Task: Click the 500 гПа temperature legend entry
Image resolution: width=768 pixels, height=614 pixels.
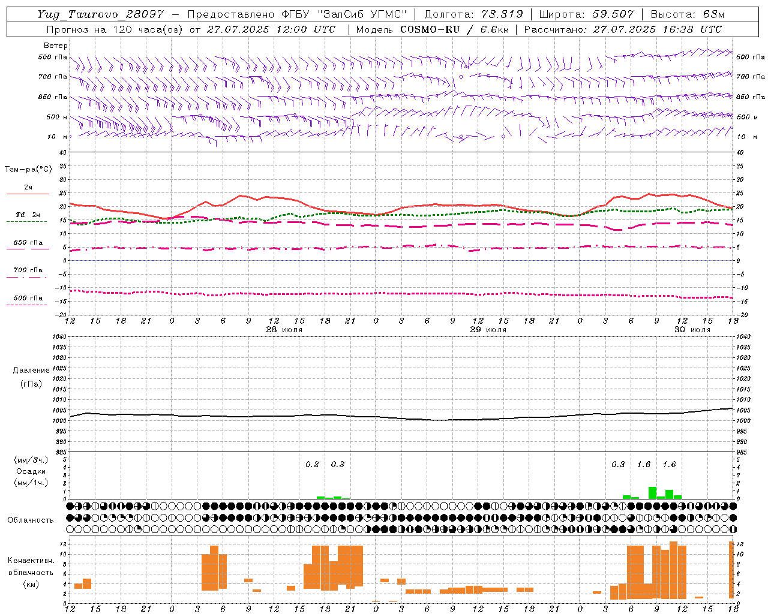Action: (28, 298)
